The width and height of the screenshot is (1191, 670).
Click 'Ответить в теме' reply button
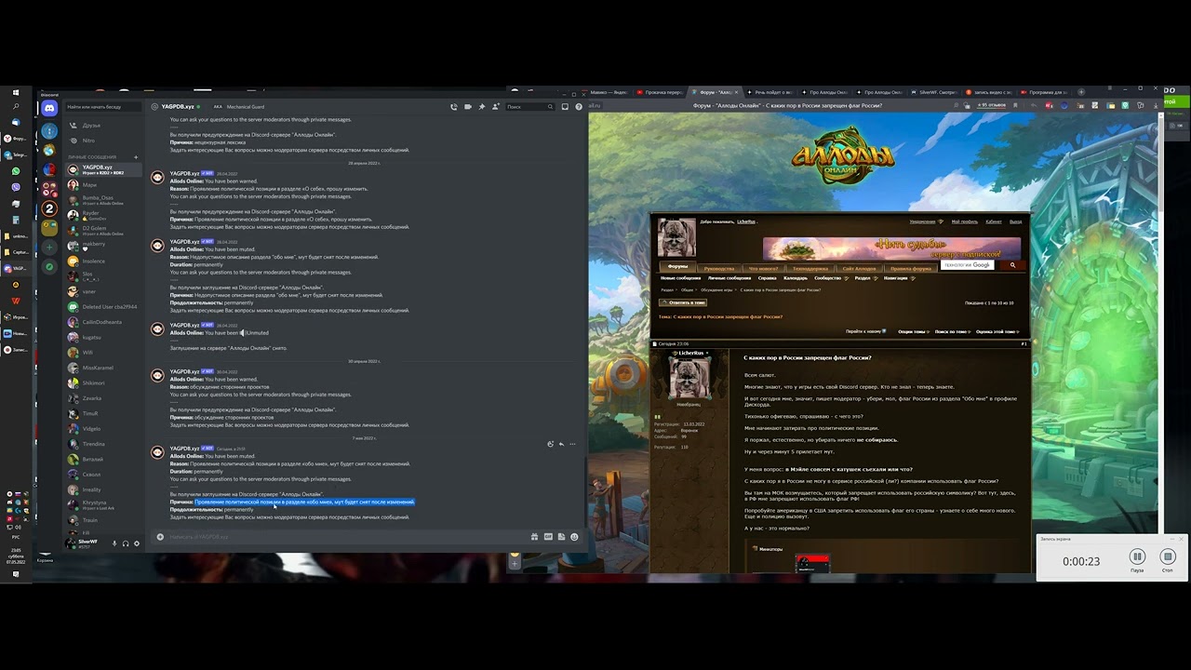683,302
